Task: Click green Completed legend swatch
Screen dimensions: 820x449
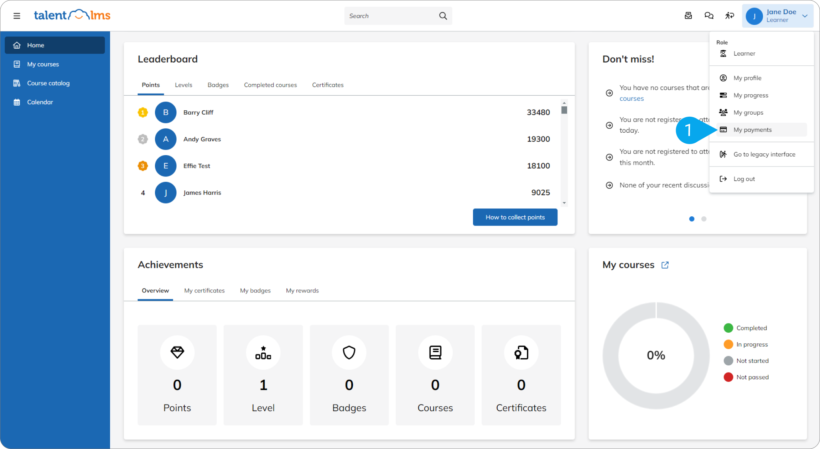Action: [x=728, y=328]
